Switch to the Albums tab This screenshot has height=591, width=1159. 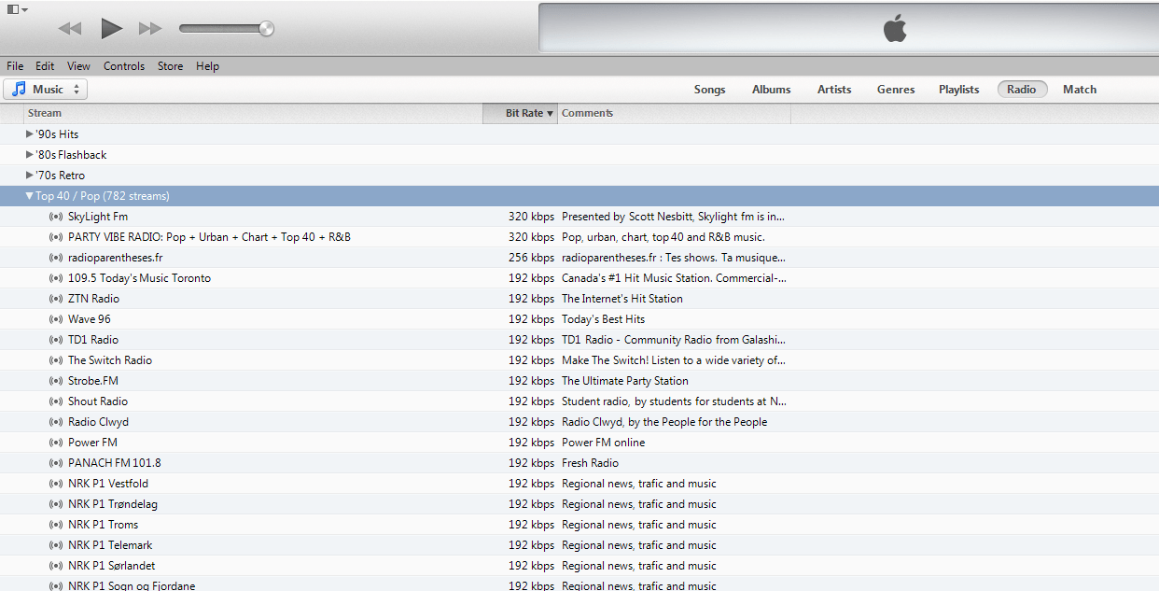point(771,90)
